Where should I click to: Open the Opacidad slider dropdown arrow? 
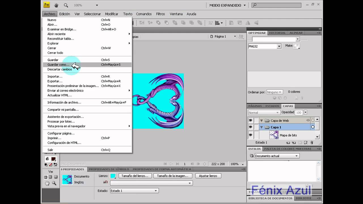305,112
